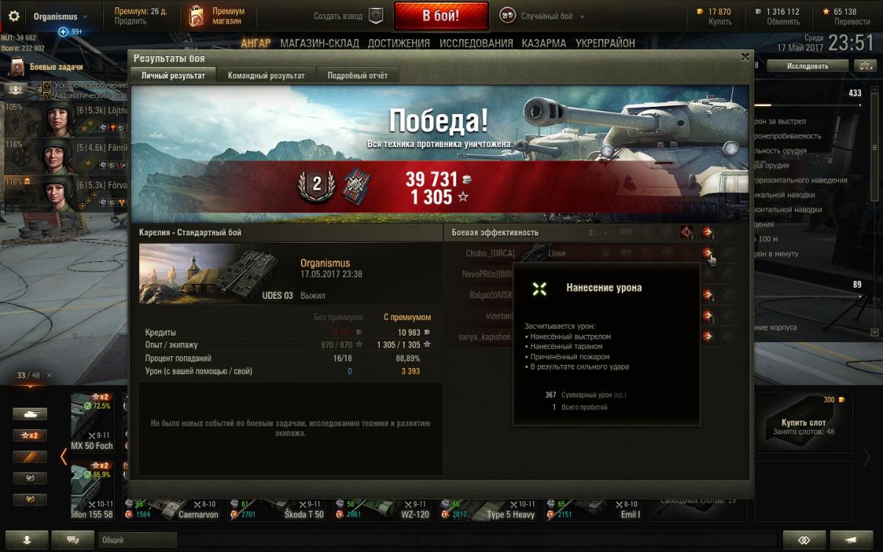Open the Случайный бой mode dropdown
The height and width of the screenshot is (552, 883).
[543, 16]
